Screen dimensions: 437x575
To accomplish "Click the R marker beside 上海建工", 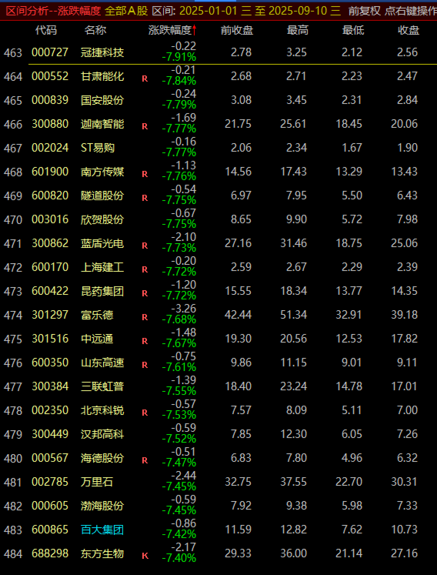I will coord(145,270).
